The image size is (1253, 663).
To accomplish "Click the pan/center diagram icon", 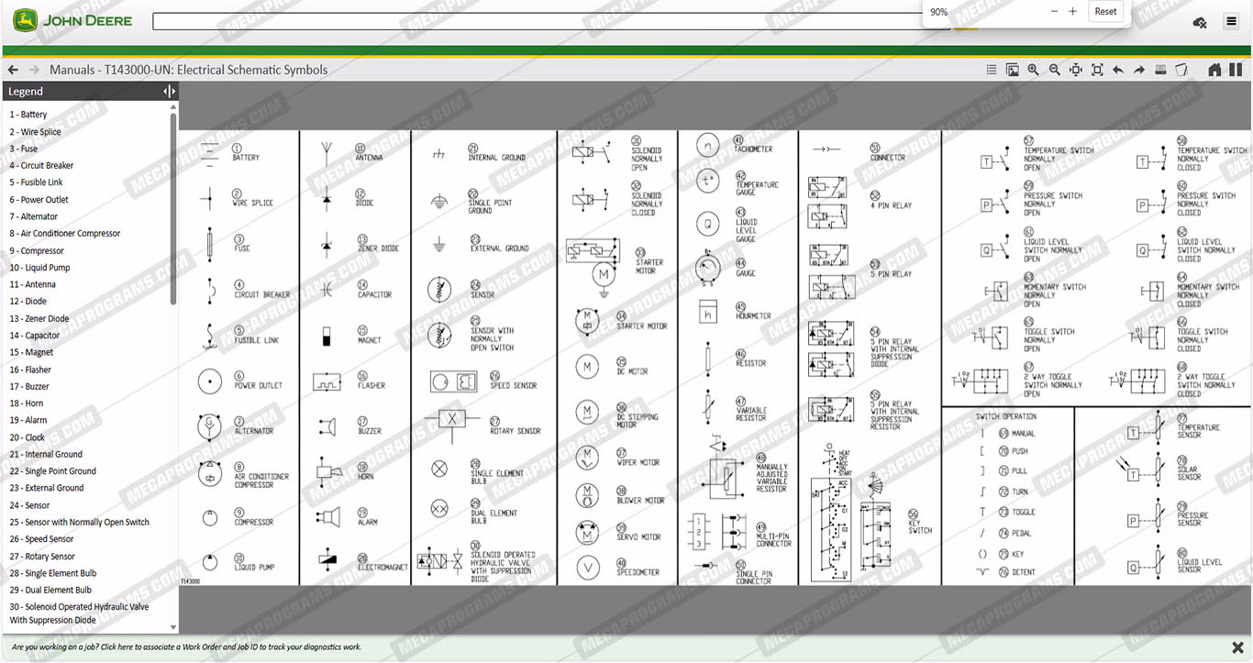I will [1075, 70].
